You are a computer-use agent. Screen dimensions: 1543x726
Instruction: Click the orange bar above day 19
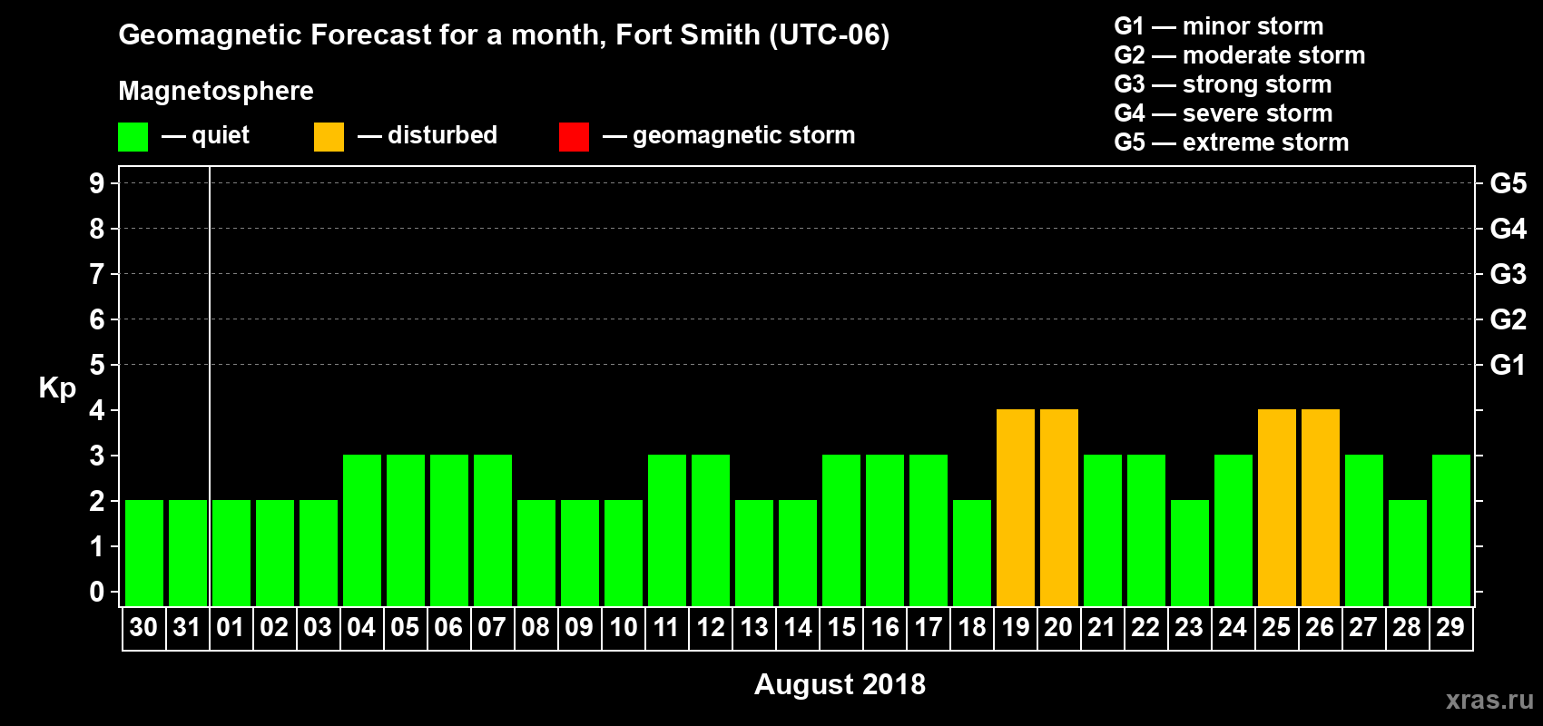(x=1016, y=507)
